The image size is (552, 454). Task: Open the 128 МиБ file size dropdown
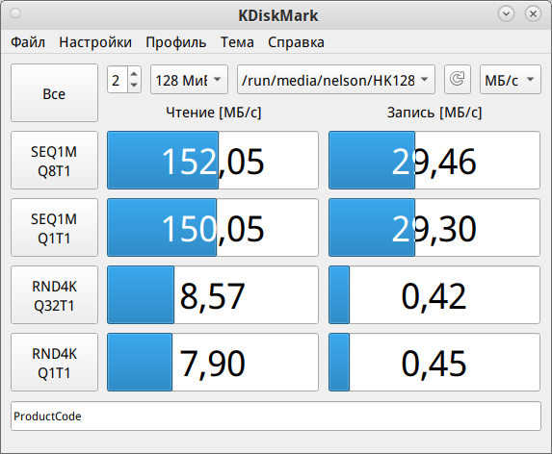(x=189, y=80)
